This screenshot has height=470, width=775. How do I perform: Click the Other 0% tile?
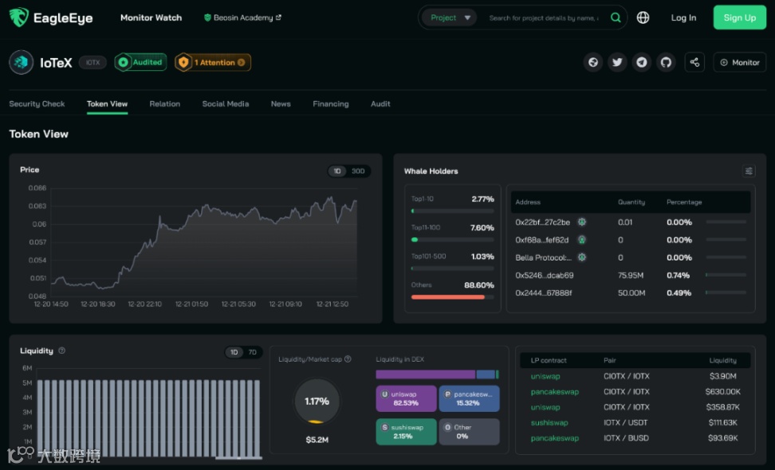tap(469, 432)
